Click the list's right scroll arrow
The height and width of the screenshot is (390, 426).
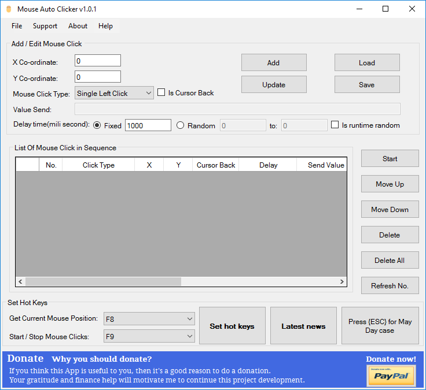coord(341,281)
